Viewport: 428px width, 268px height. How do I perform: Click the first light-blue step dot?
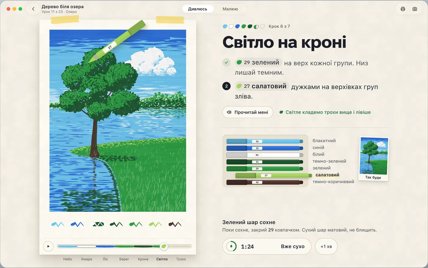[225, 27]
